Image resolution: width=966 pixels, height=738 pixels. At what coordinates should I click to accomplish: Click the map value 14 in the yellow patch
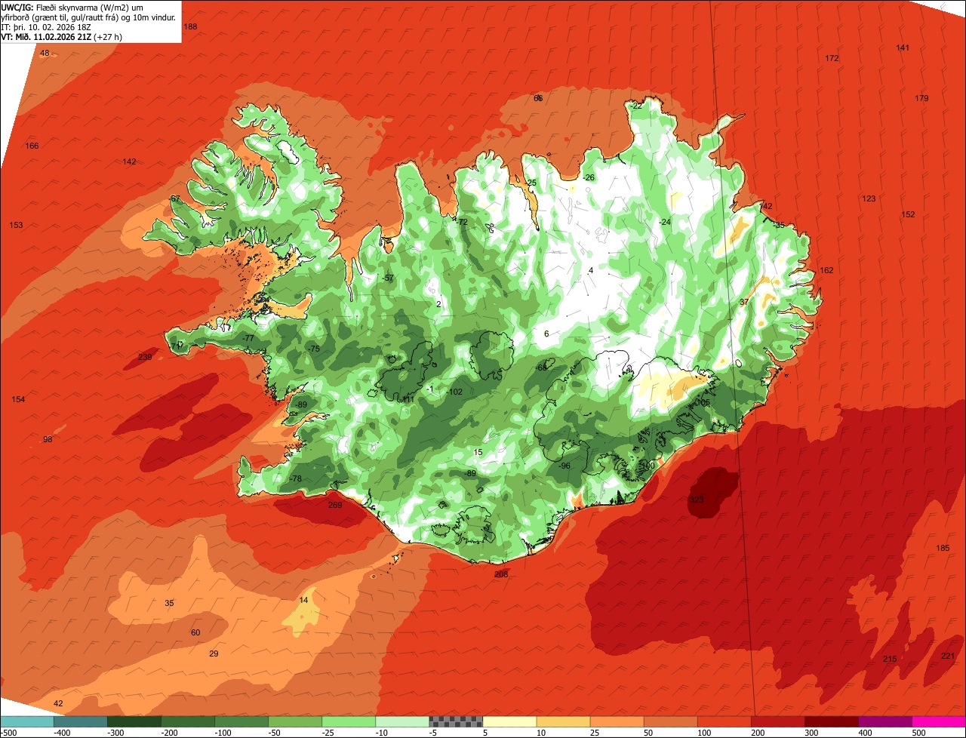point(303,600)
